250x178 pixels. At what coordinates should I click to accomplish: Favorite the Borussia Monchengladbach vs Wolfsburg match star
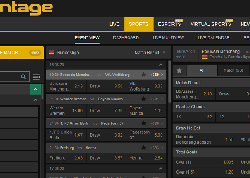click(143, 75)
